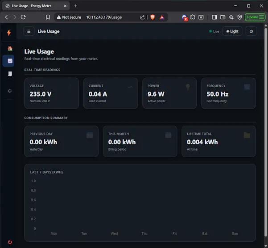Reload the current page
This screenshot has width=268, height=248.
point(23,17)
